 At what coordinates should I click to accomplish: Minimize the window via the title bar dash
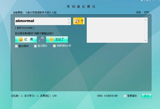pyautogui.click(x=147, y=1)
